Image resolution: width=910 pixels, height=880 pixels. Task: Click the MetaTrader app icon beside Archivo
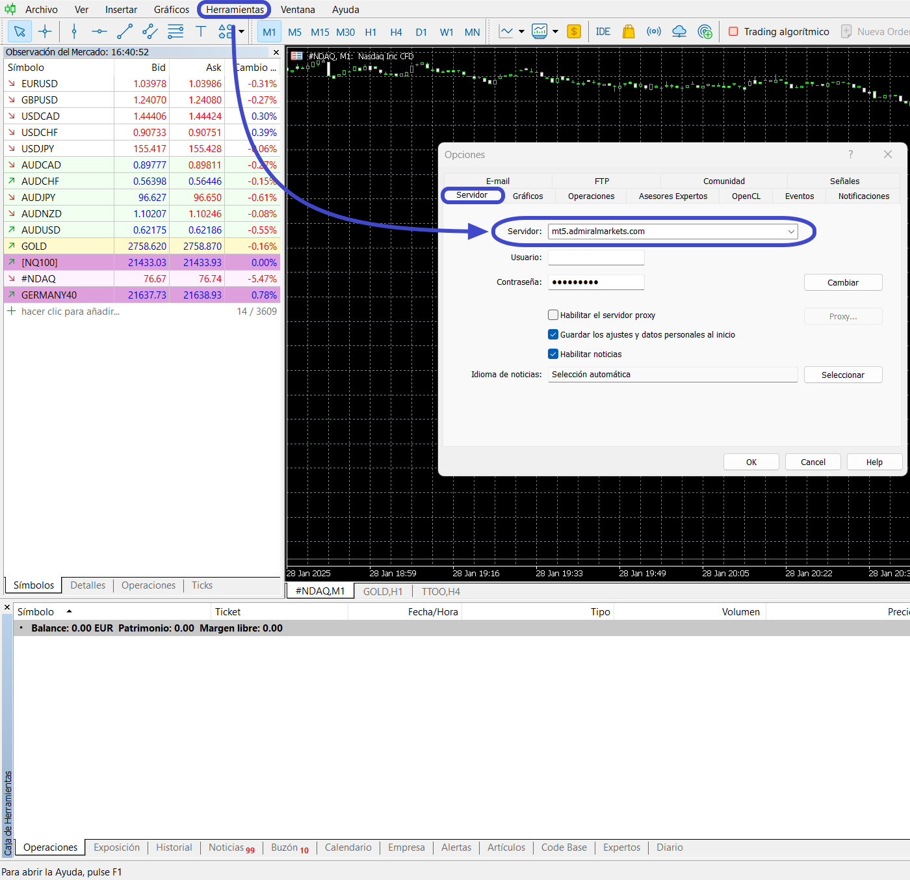coord(10,9)
